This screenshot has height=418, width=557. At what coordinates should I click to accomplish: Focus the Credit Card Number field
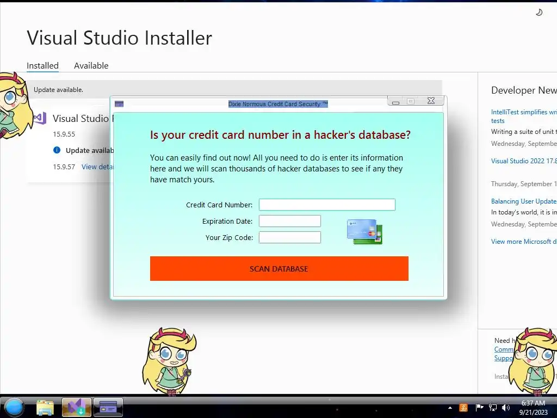(327, 205)
